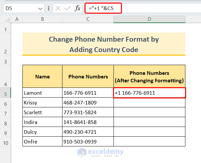Select the cell containing Lamont

tap(42, 93)
